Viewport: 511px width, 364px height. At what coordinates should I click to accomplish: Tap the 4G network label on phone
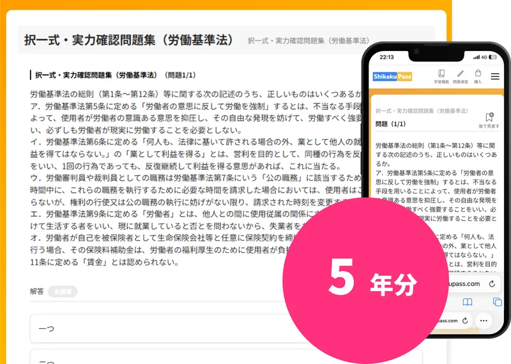coord(484,57)
